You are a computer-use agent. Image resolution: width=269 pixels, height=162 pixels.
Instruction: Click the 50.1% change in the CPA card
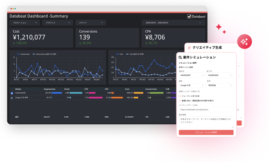point(152,43)
